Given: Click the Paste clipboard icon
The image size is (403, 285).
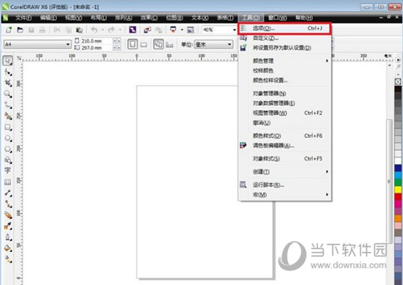Looking at the screenshot, I should 79,30.
